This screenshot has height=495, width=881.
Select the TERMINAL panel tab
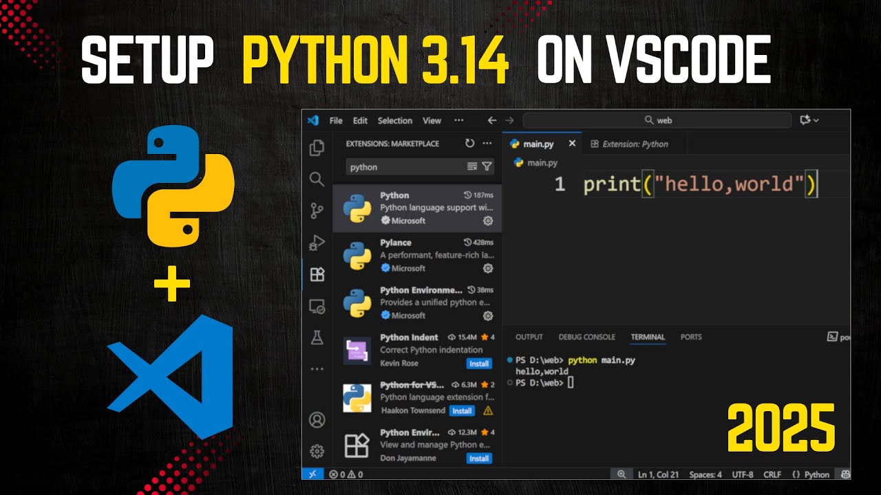tap(648, 337)
